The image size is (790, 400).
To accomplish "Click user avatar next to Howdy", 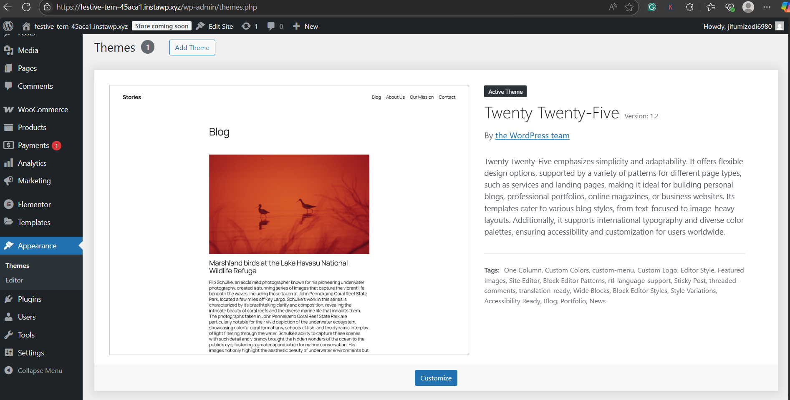I will (779, 26).
